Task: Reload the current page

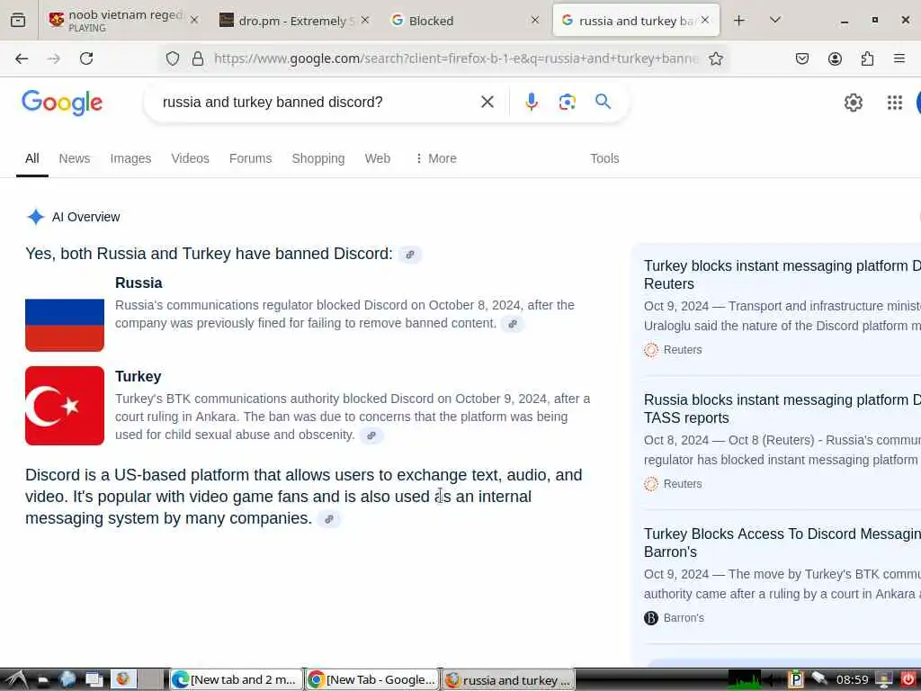Action: pyautogui.click(x=86, y=58)
